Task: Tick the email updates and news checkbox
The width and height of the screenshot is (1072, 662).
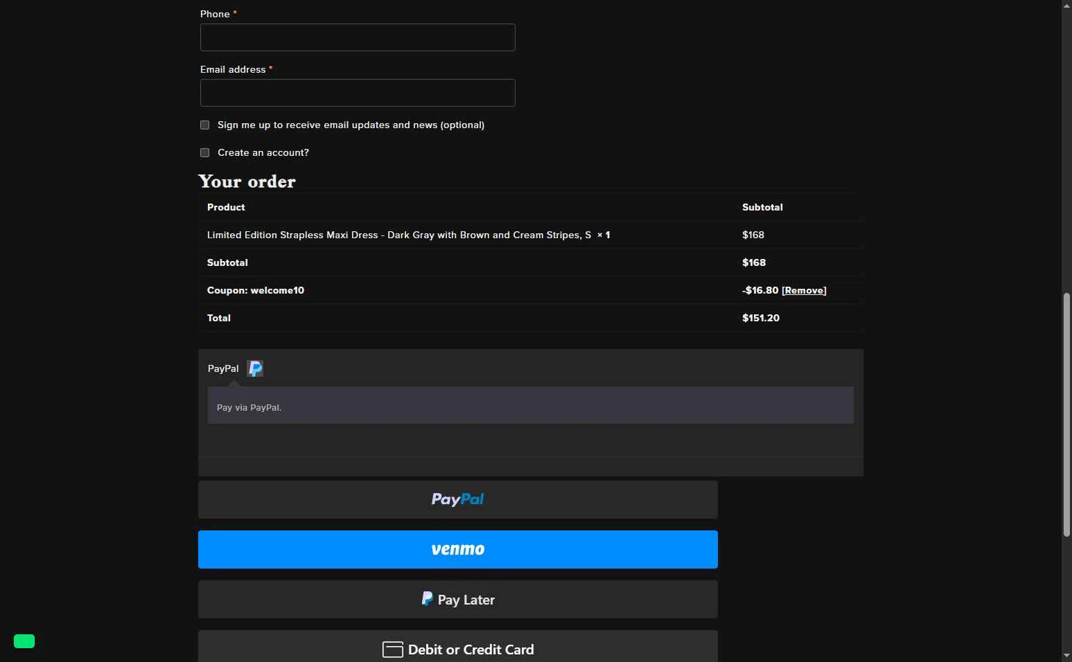Action: coord(204,125)
